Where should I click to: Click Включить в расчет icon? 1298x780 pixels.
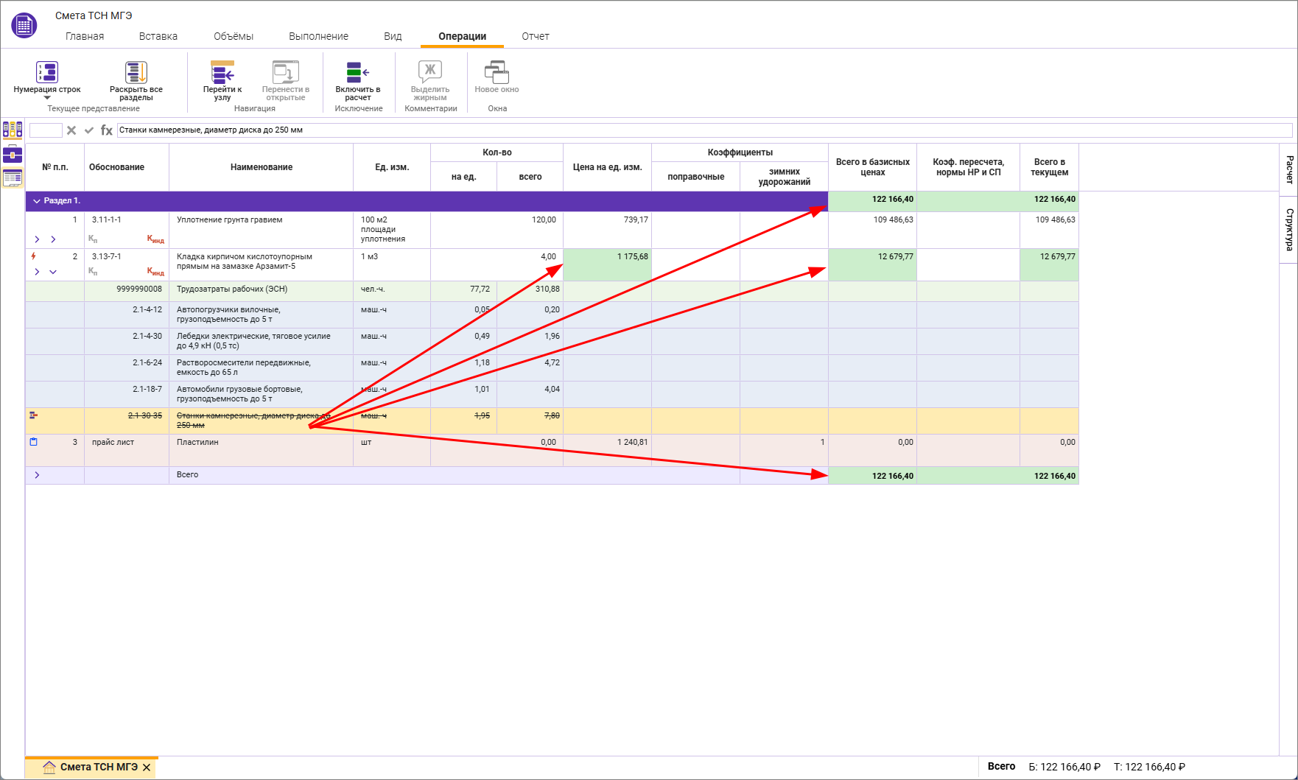(357, 72)
